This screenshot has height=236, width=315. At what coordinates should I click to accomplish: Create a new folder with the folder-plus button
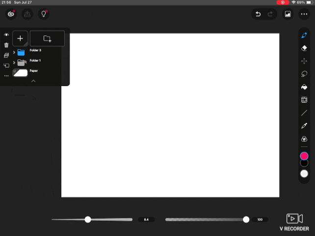click(48, 38)
